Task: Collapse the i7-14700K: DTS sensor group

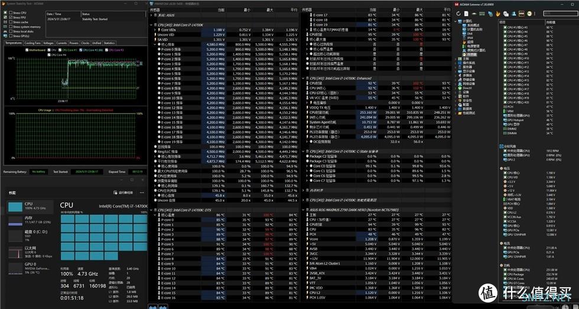Action: (151, 210)
